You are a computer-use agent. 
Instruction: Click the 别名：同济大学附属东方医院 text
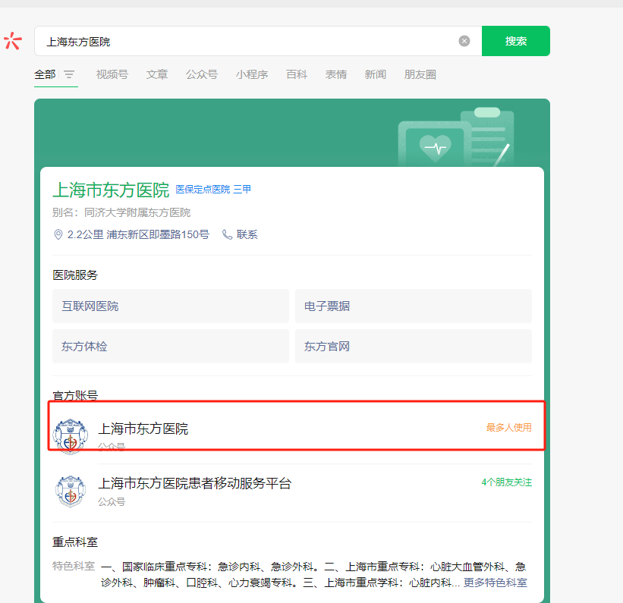tap(121, 212)
